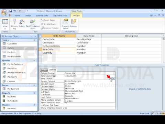Image resolution: width=165 pixels, height=124 pixels.
Task: Save using the Quick Access floppy icon
Action: 11,11
